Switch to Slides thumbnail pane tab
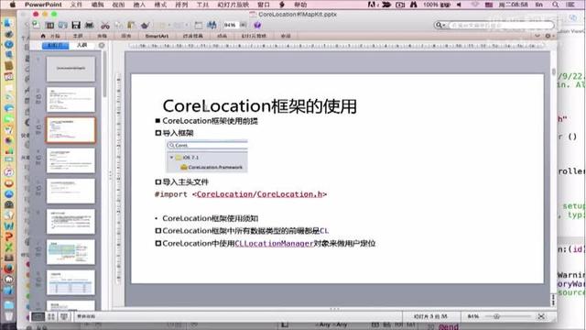Image resolution: width=586 pixels, height=330 pixels. point(55,45)
